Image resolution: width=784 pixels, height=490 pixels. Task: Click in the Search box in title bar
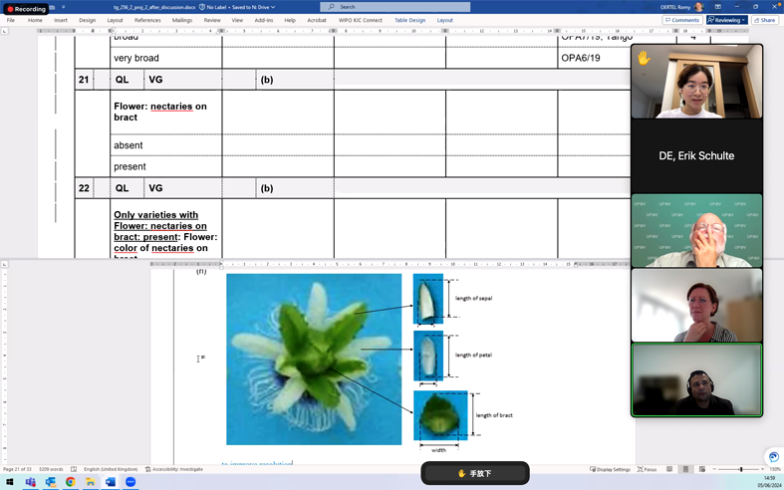[x=395, y=7]
